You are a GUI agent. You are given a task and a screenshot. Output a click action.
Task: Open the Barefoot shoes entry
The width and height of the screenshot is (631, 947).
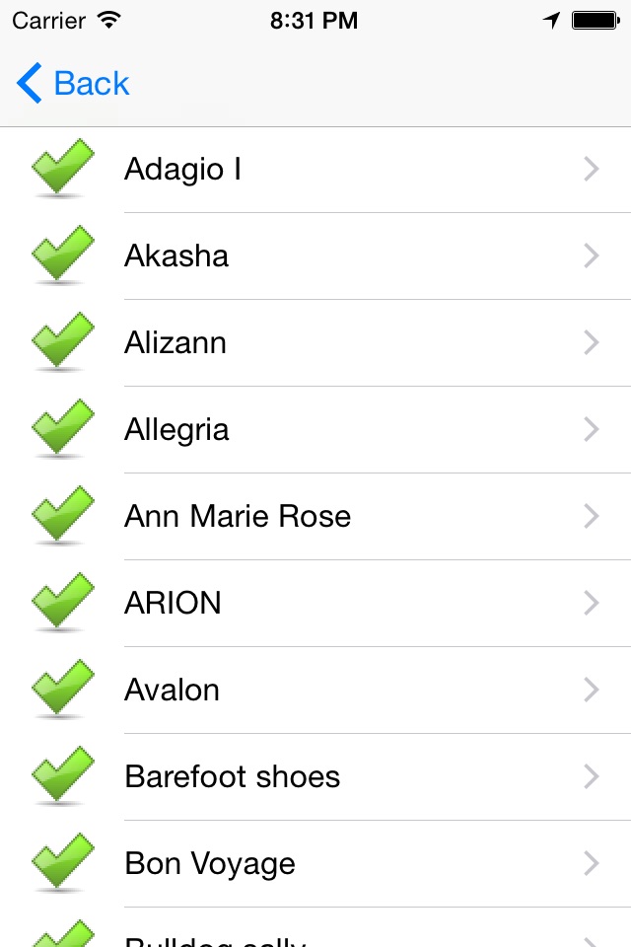tap(315, 776)
